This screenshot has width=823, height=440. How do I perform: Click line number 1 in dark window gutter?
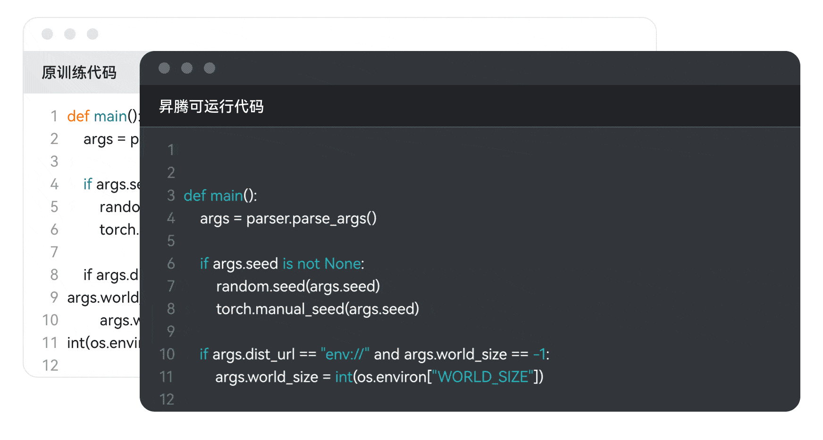(x=171, y=150)
